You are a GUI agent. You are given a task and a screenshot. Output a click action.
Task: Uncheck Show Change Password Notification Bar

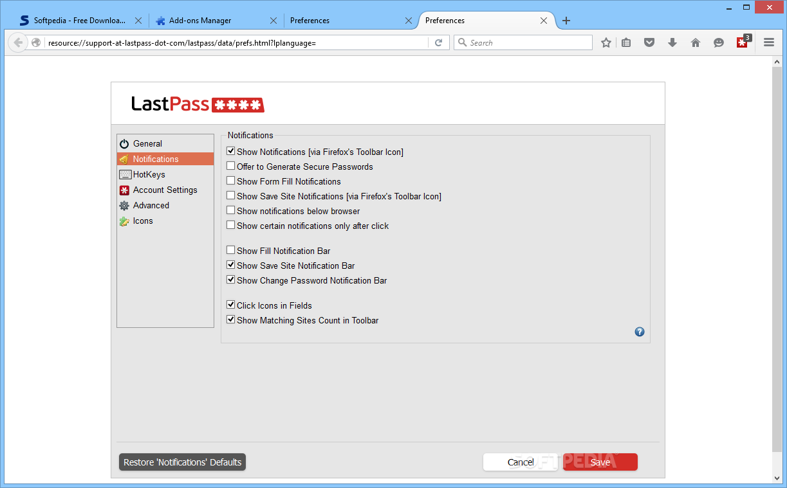tap(231, 280)
